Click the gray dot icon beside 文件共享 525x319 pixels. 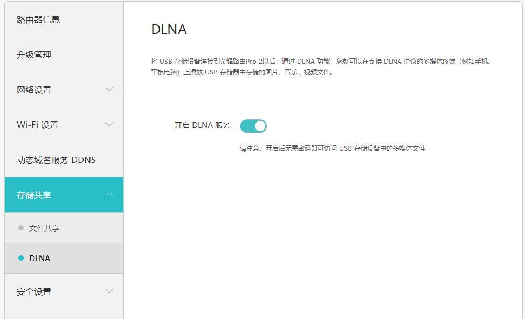(x=20, y=228)
